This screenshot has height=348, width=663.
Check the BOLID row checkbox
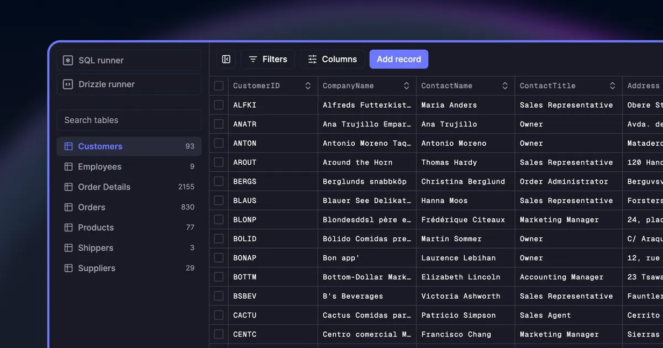[x=219, y=239]
